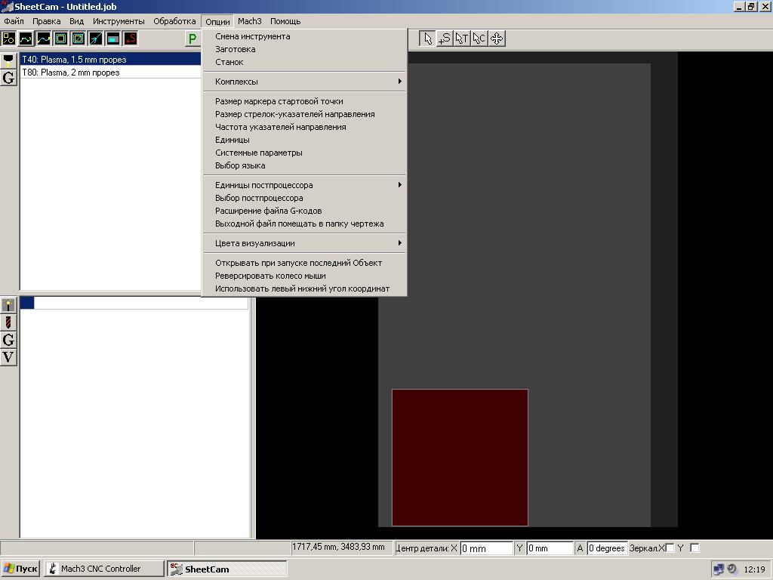Choose Смена инструмента menu entry

point(305,36)
